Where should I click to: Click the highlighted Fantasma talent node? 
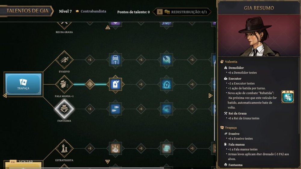[64, 109]
